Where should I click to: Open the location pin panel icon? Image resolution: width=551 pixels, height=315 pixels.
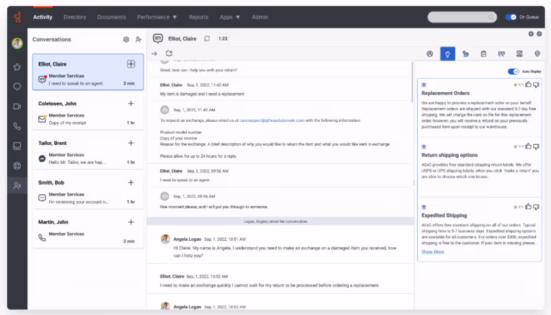537,54
